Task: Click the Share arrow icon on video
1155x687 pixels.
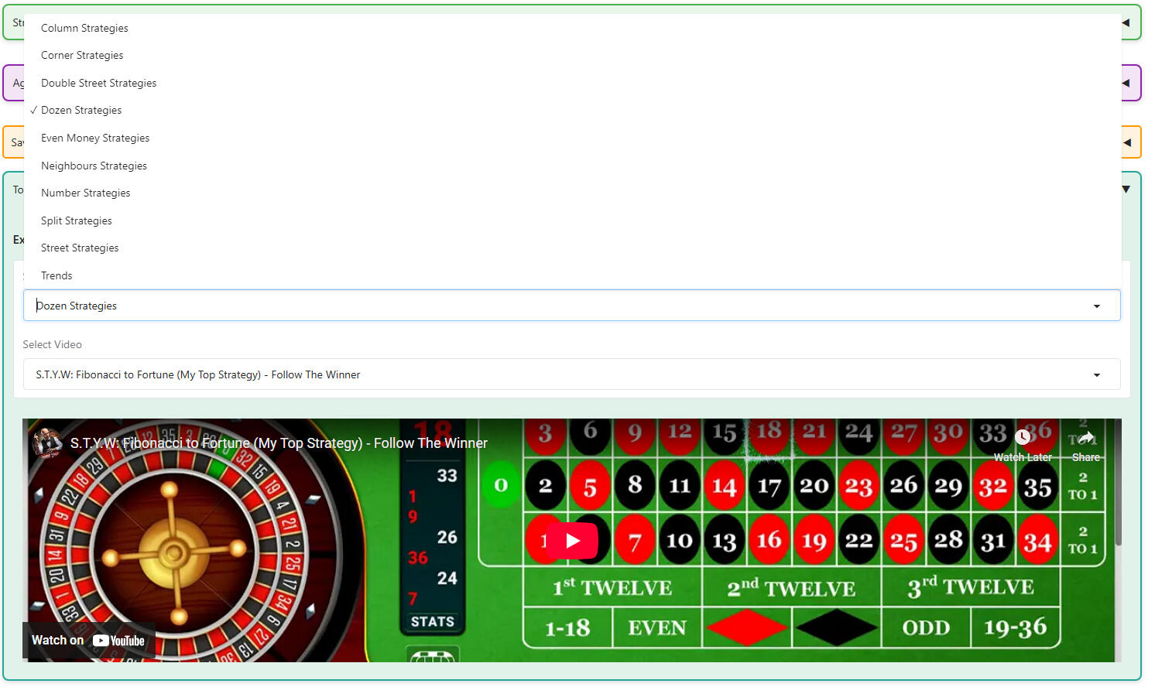Action: pos(1085,438)
